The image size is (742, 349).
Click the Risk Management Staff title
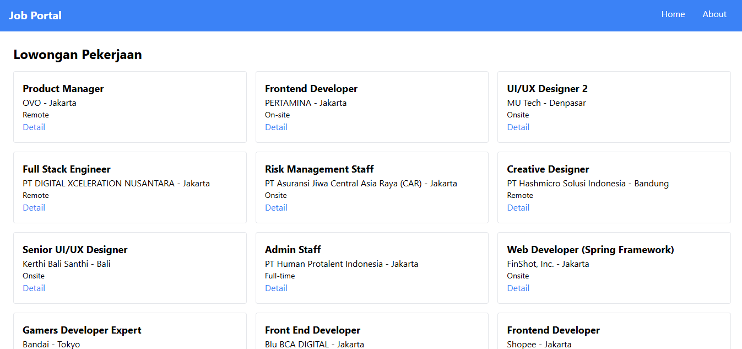click(319, 169)
